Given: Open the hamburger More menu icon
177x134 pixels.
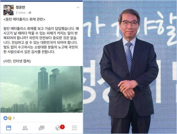Looking at the screenshot, I should (x=74, y=128).
